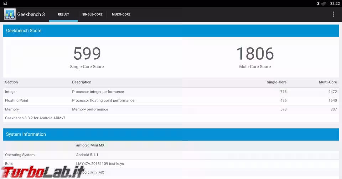Tap 'Processor floating point performance' description
The height and width of the screenshot is (179, 342).
tap(103, 101)
